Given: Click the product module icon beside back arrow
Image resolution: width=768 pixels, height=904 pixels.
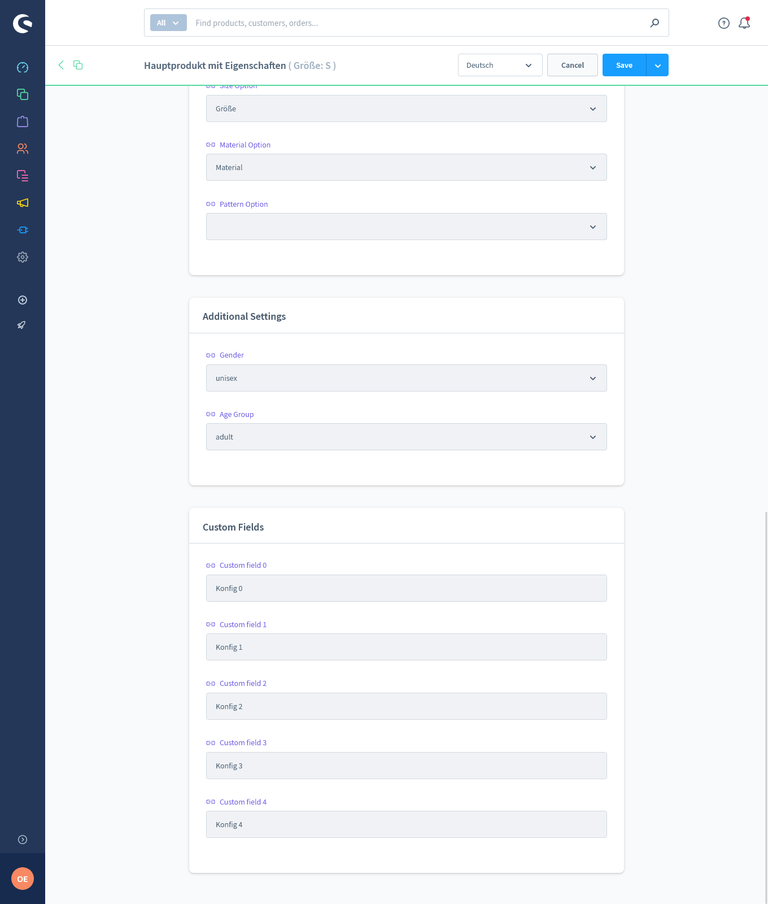Looking at the screenshot, I should [x=78, y=65].
